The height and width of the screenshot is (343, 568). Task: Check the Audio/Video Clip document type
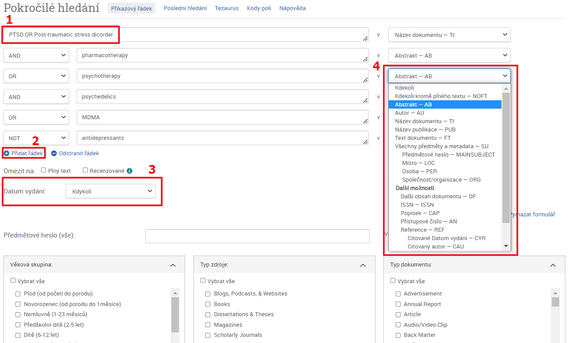click(x=398, y=325)
